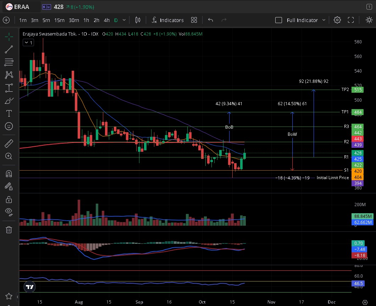The image size is (376, 306).
Task: Open the chart settings gear
Action: coord(337,20)
